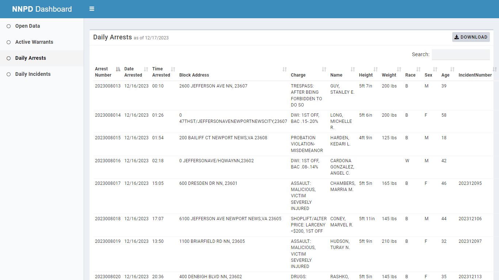Select arrest number 2023008018 cell
Image resolution: width=499 pixels, height=280 pixels.
[x=108, y=219]
